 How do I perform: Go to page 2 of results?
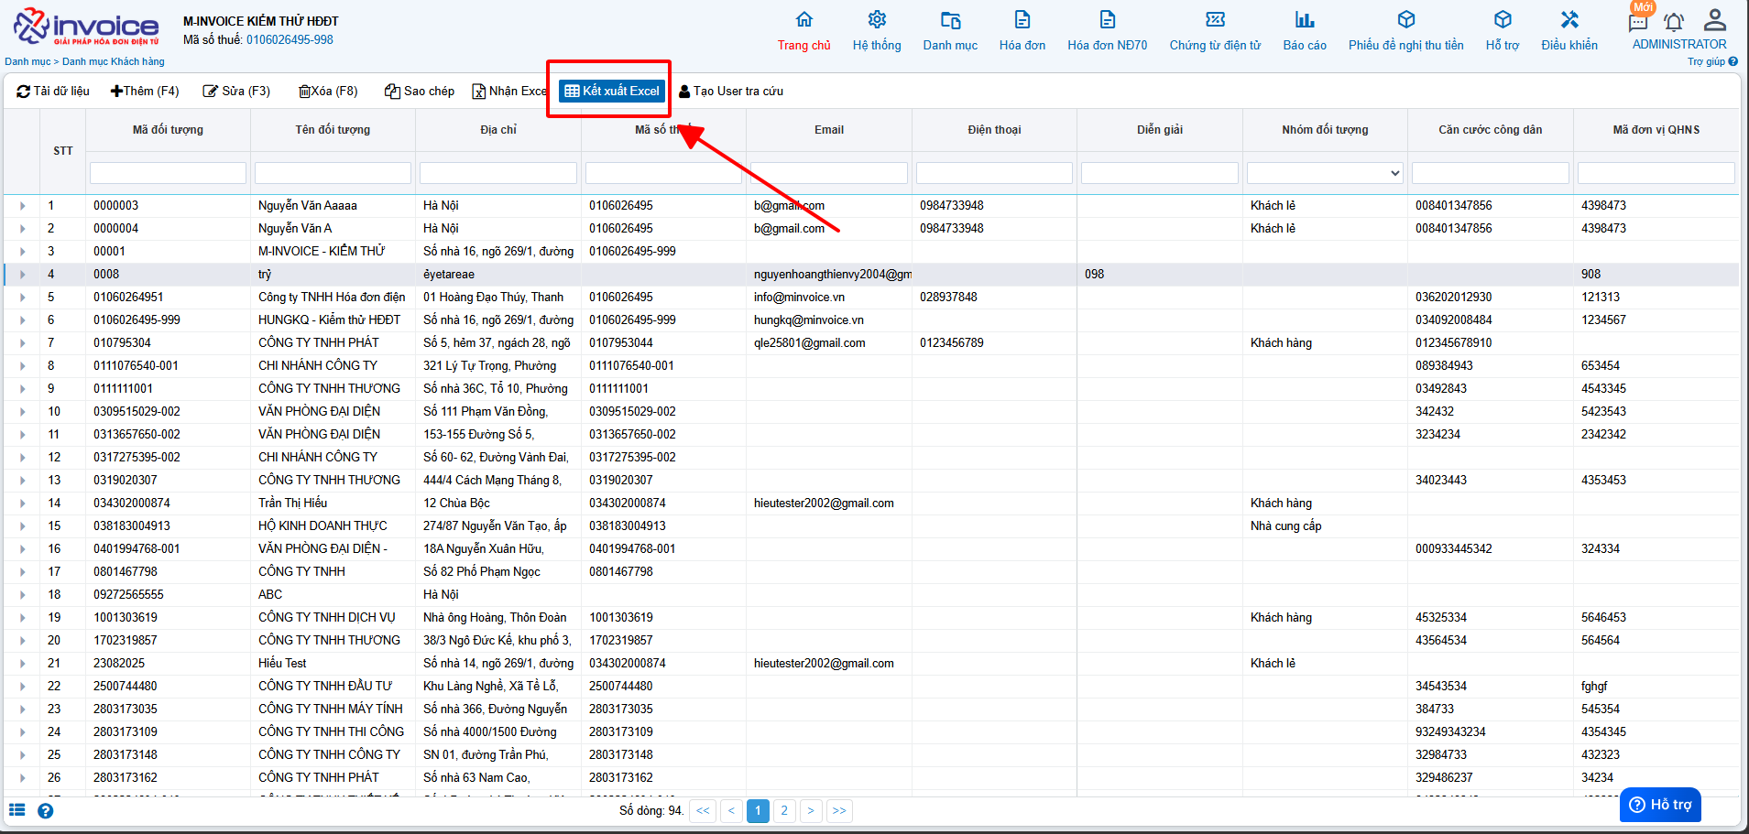tap(783, 811)
